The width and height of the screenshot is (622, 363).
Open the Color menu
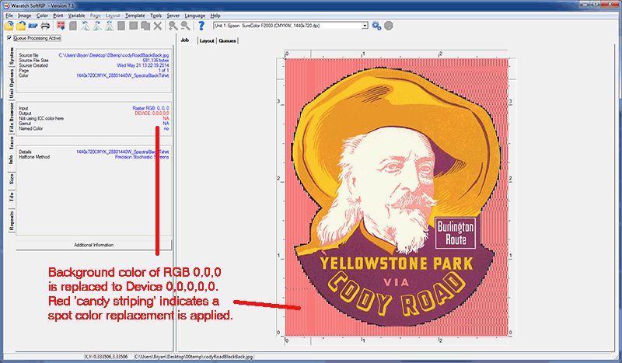42,16
